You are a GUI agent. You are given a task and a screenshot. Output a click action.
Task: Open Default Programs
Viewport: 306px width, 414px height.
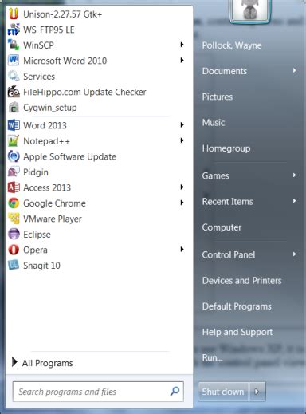[237, 306]
